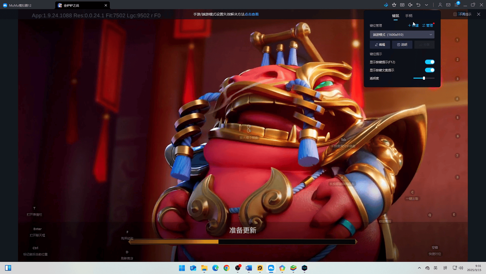This screenshot has width=486, height=274.
Task: Close the top hint banner
Action: 478,14
